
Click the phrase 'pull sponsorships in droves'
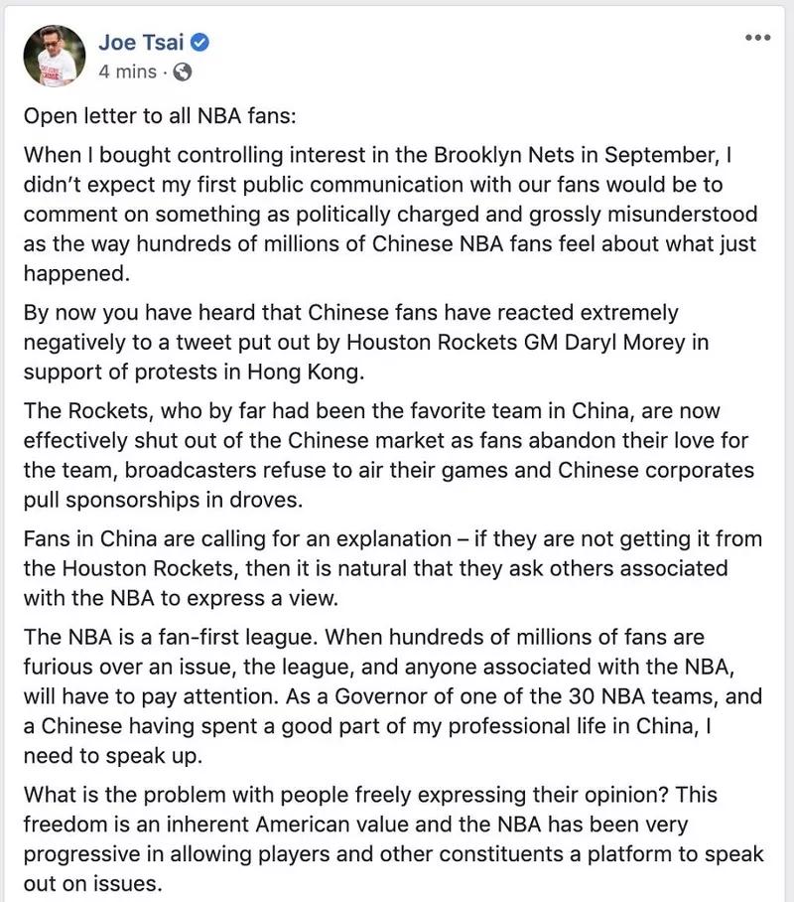coord(163,500)
